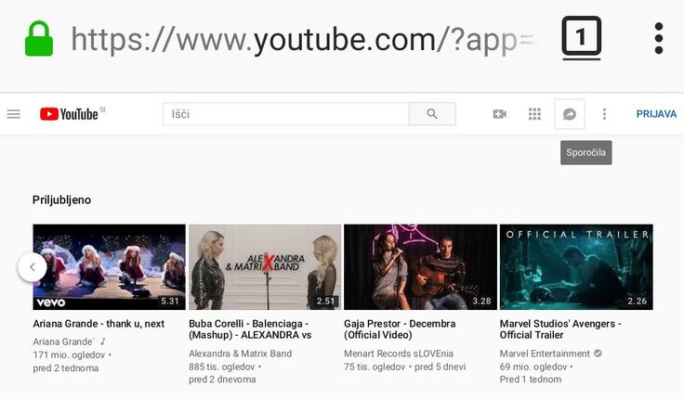Click title 'Buba Corelli - Balenciaga - (Mashup)'
This screenshot has height=399, width=684.
250,329
